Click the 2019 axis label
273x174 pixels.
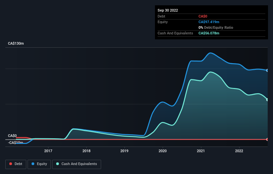coord(124,151)
